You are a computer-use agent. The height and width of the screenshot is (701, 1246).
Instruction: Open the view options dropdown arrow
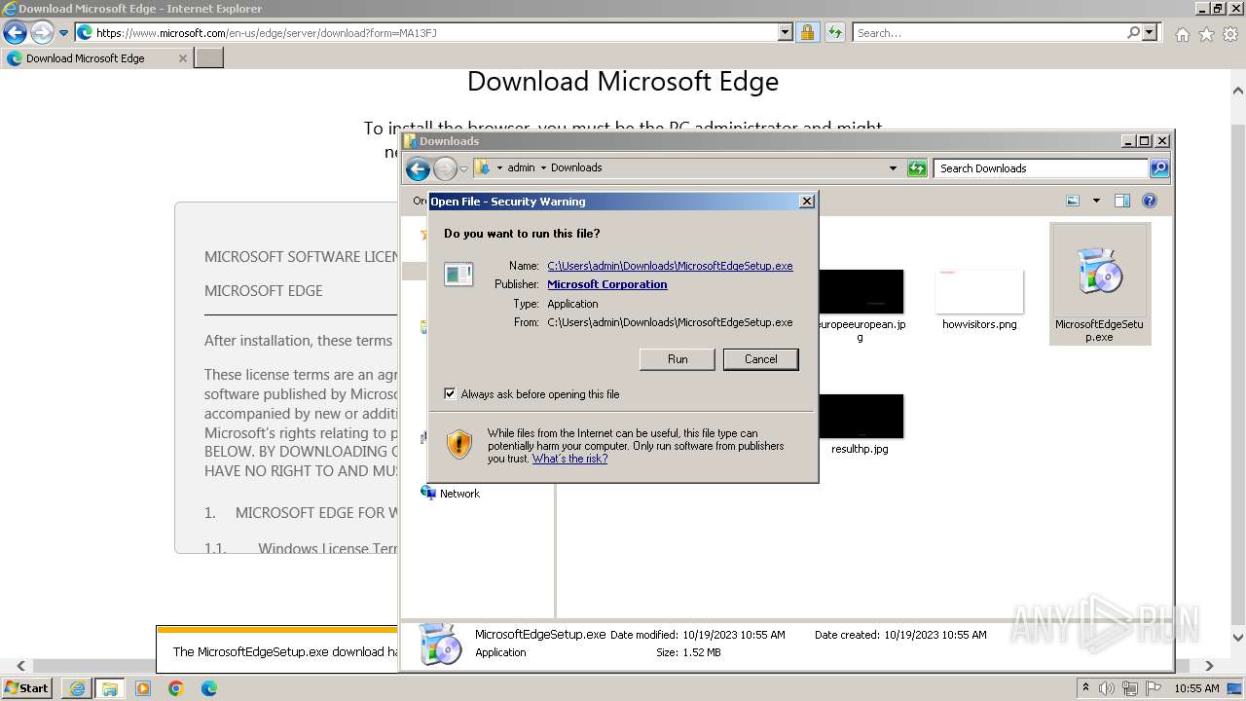[1096, 201]
